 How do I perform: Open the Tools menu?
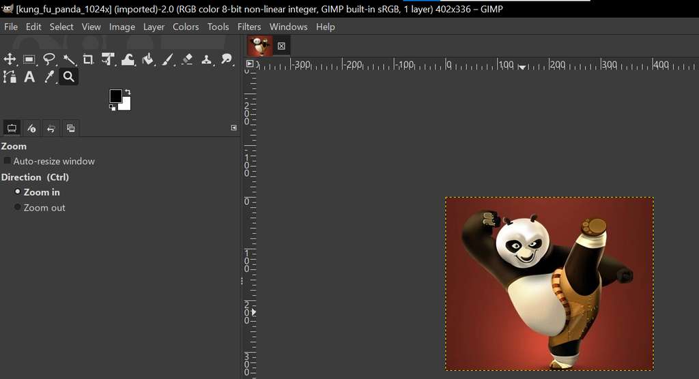point(218,27)
